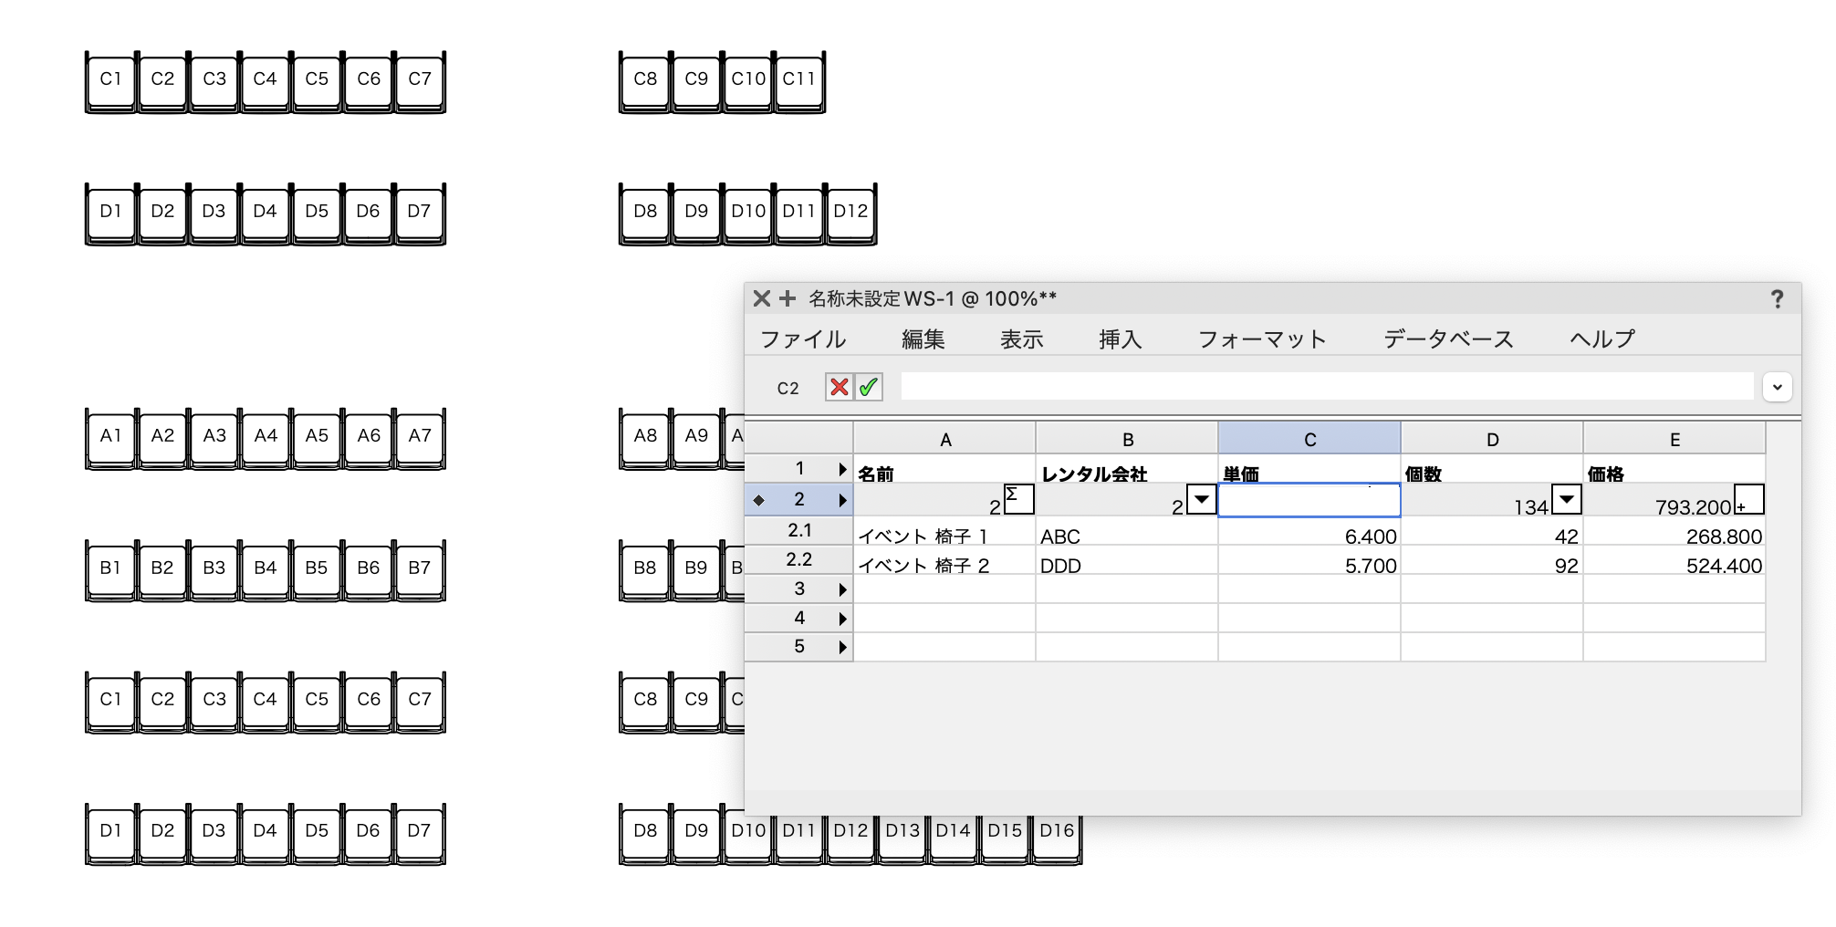Image resolution: width=1836 pixels, height=927 pixels.
Task: Open the フォーマット menu
Action: pos(1263,339)
